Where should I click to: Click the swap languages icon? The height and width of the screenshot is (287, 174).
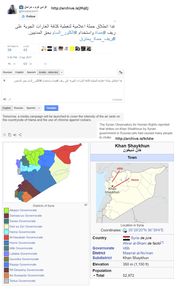tap(121, 72)
